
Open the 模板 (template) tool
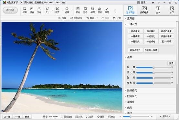pos(100,10)
